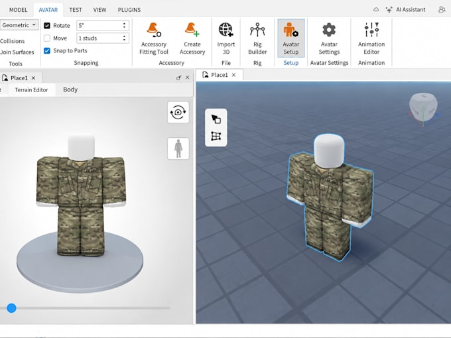Viewport: 451px width, 338px height.
Task: Select the Place1 viewport document tab
Action: 219,75
